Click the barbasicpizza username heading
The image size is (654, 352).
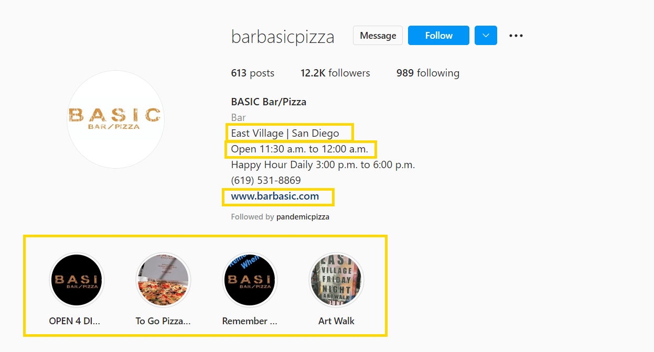283,37
